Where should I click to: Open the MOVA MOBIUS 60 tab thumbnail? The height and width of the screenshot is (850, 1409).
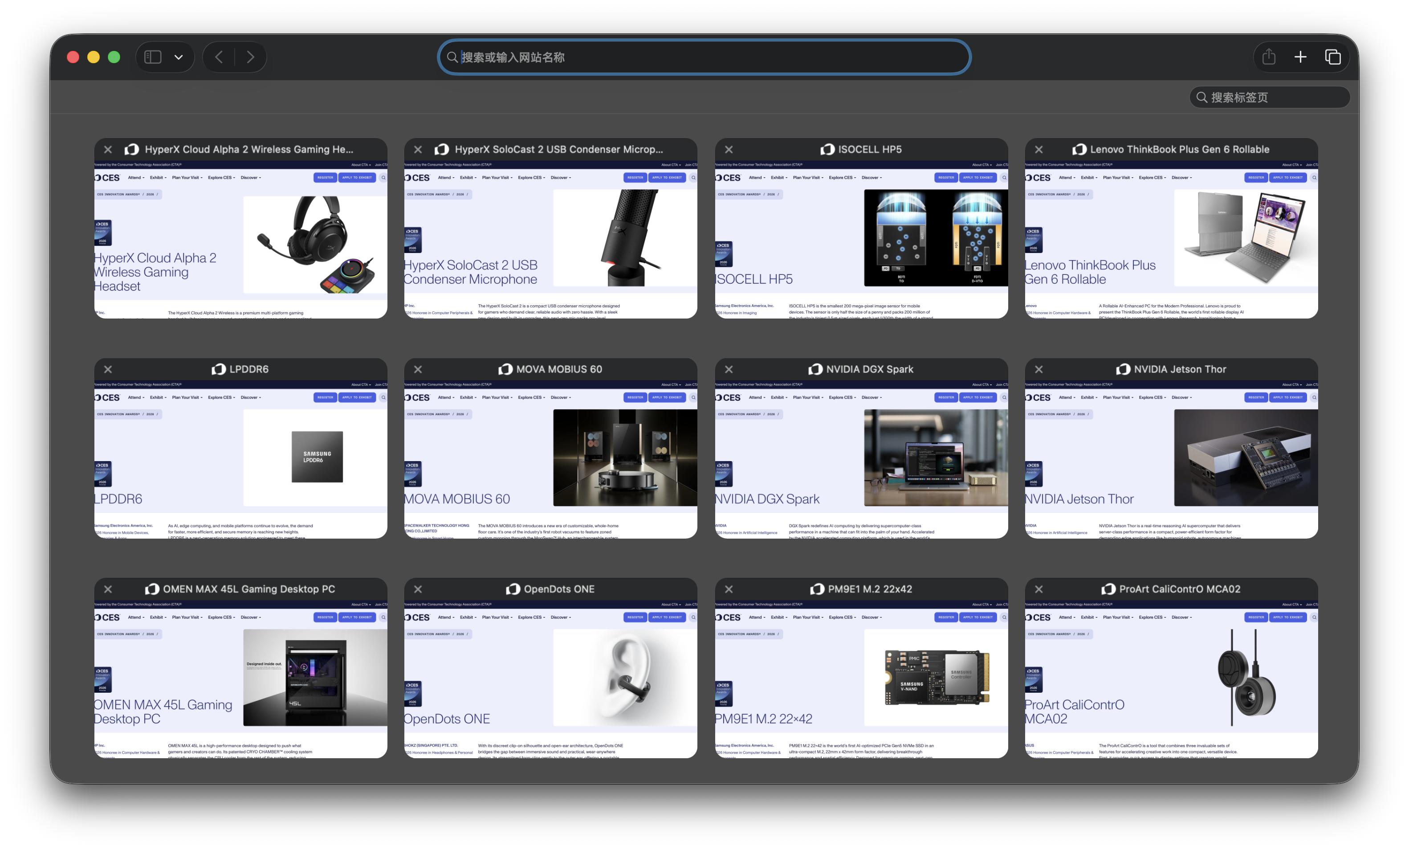pyautogui.click(x=550, y=458)
